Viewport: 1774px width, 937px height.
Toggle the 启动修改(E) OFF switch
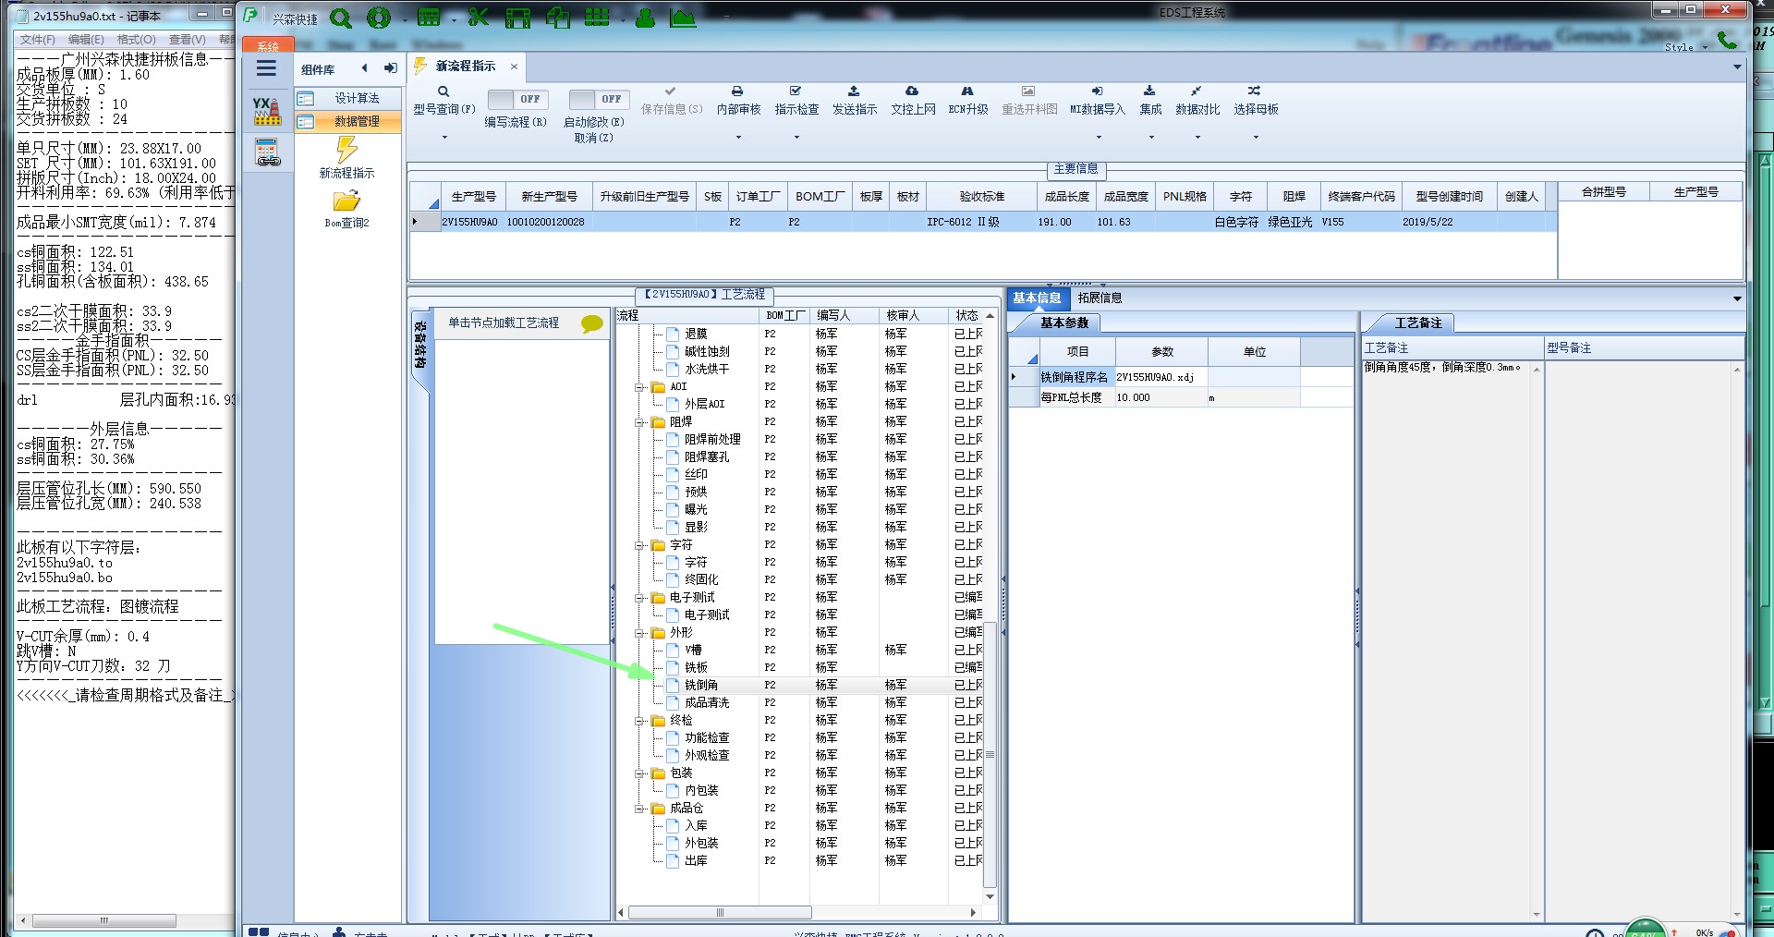tap(599, 99)
